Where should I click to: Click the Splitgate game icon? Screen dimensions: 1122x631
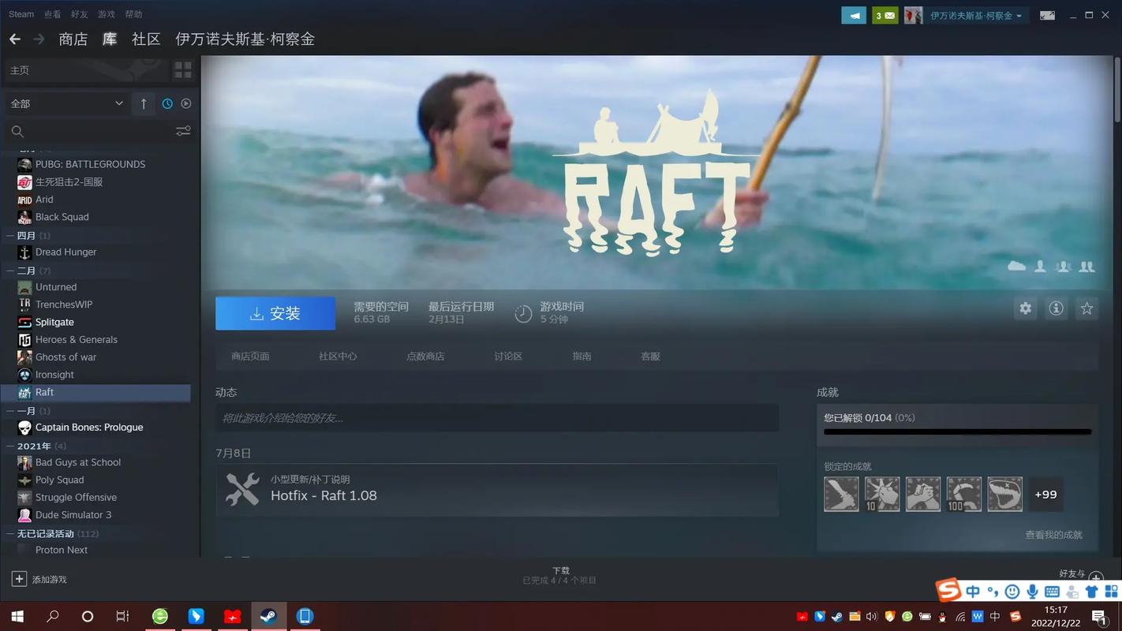(24, 322)
